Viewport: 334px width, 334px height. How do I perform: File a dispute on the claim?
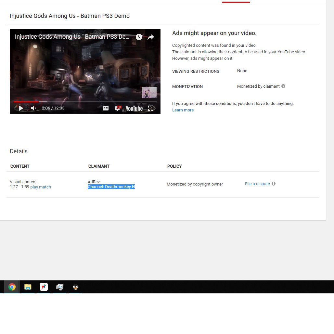point(257,184)
